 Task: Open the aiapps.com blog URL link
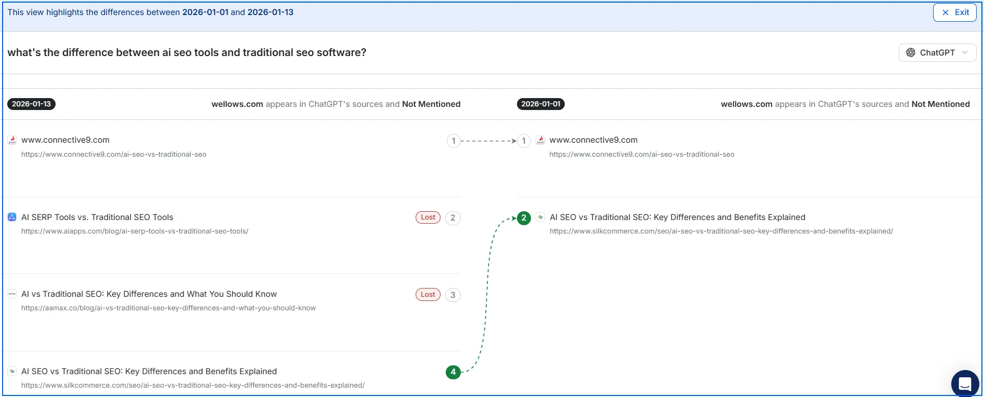point(135,231)
